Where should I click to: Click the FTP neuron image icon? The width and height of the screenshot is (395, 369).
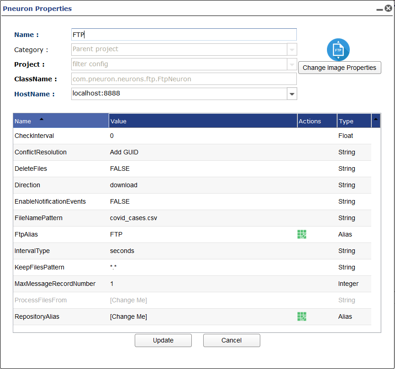pyautogui.click(x=338, y=50)
